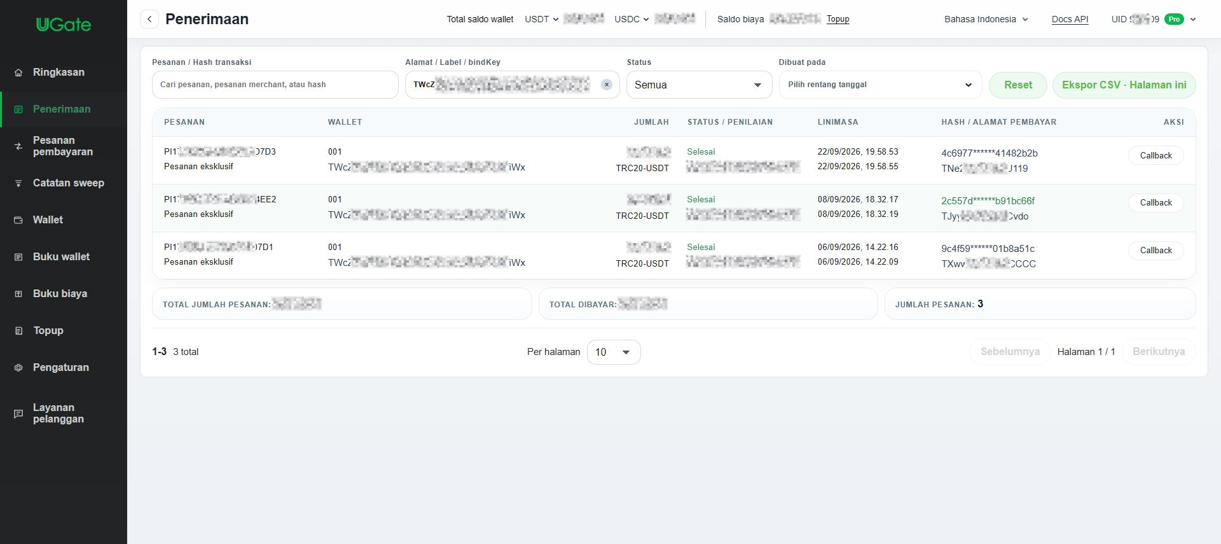Click the Topup link beside Saldo biaya
The height and width of the screenshot is (544, 1221).
click(838, 19)
